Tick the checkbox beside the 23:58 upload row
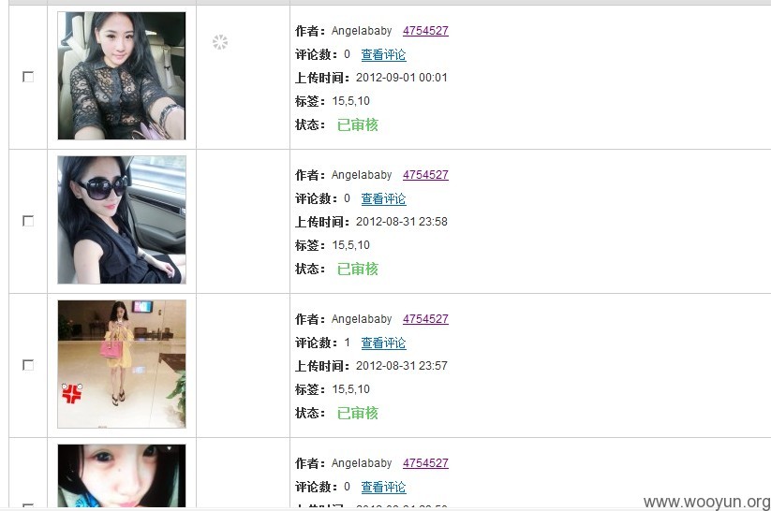The height and width of the screenshot is (511, 771). point(28,221)
